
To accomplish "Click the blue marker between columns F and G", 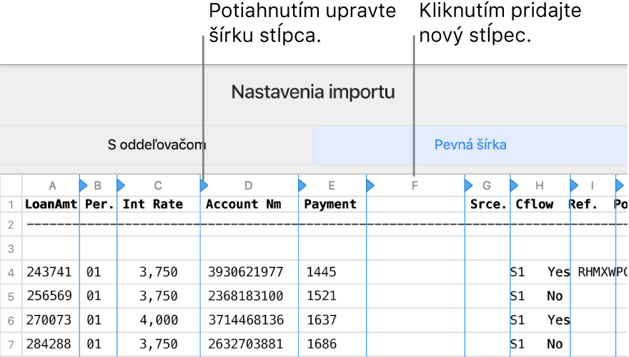I will (468, 186).
